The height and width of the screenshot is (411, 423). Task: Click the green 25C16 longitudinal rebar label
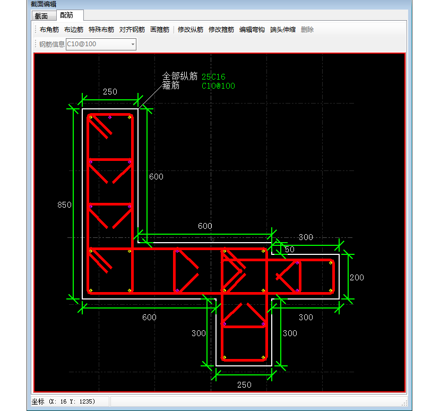(x=213, y=77)
